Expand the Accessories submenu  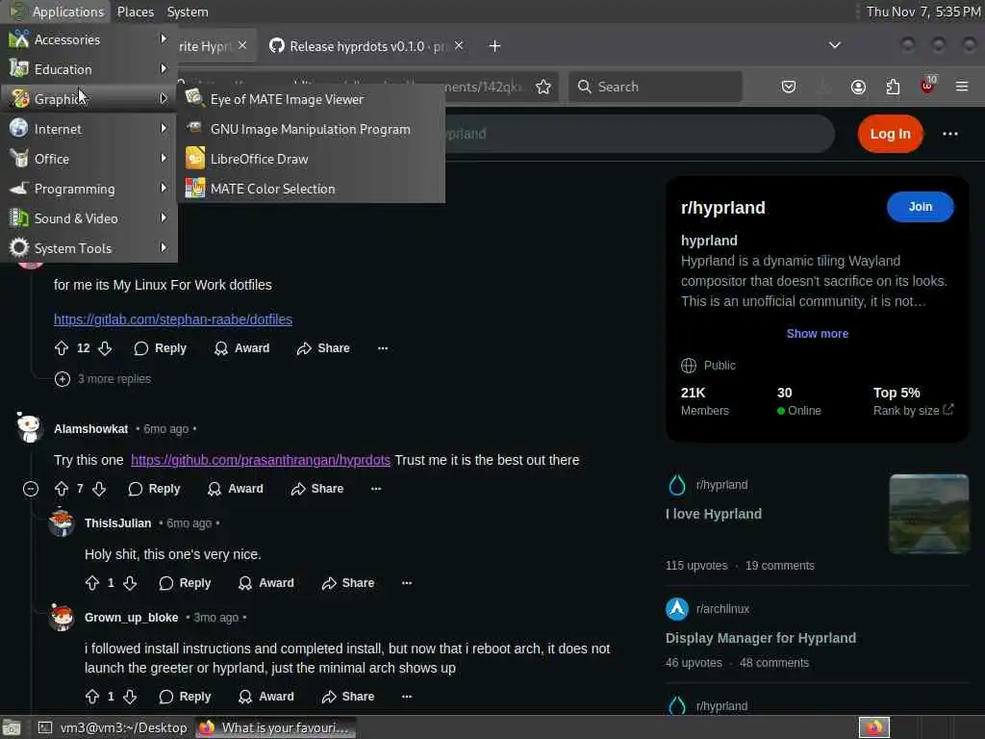point(88,39)
